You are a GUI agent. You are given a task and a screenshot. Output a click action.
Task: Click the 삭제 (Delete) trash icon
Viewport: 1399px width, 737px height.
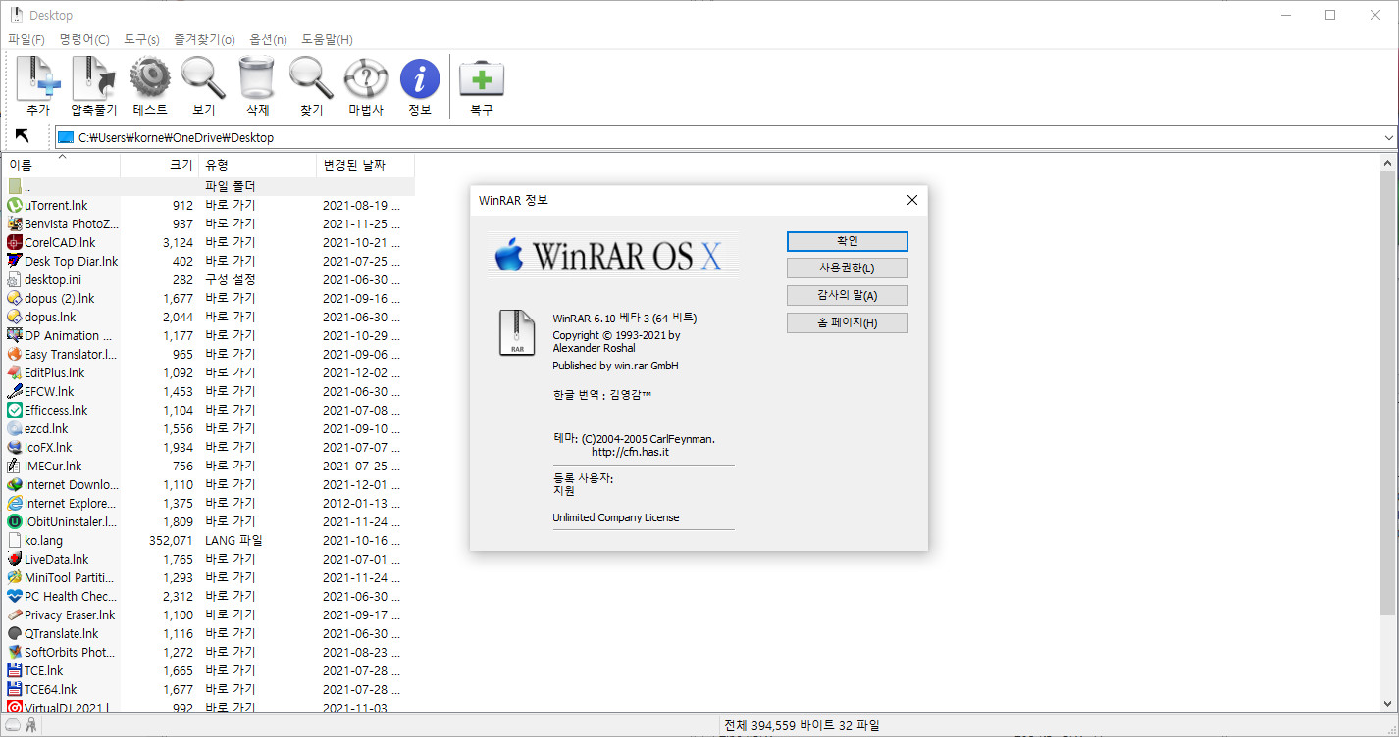tap(257, 78)
